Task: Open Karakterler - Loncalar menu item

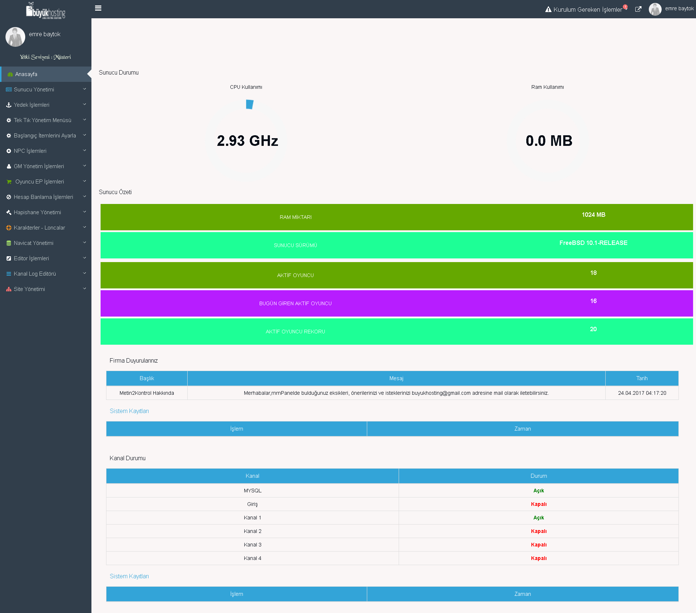Action: 39,228
